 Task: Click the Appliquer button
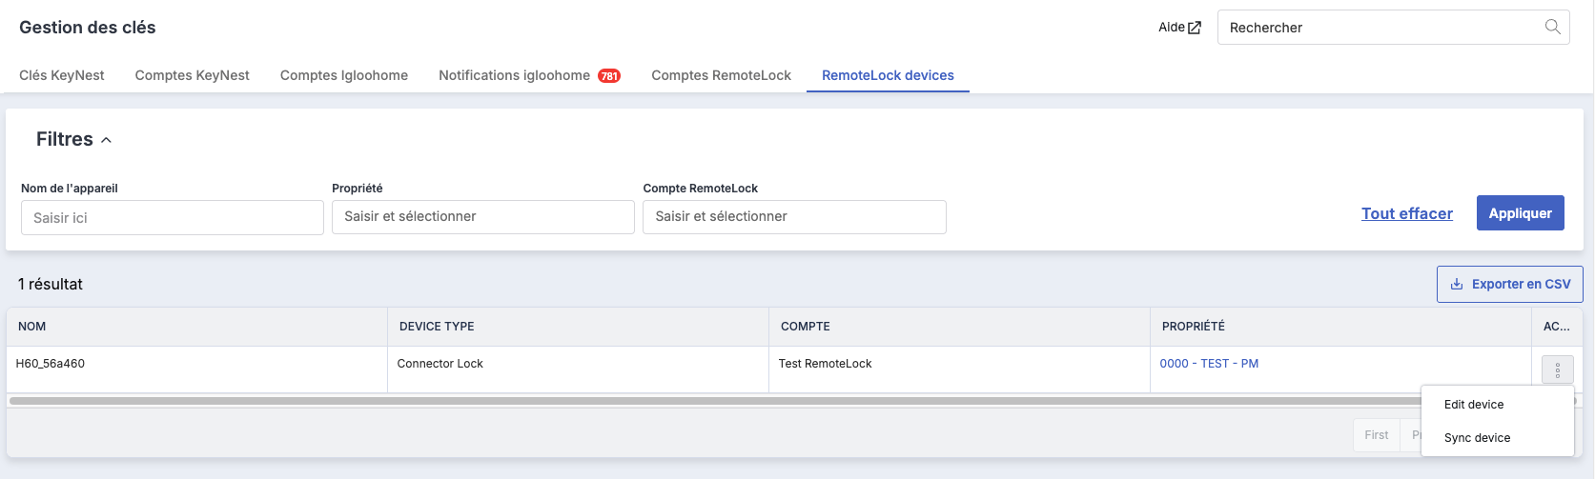[x=1521, y=213]
